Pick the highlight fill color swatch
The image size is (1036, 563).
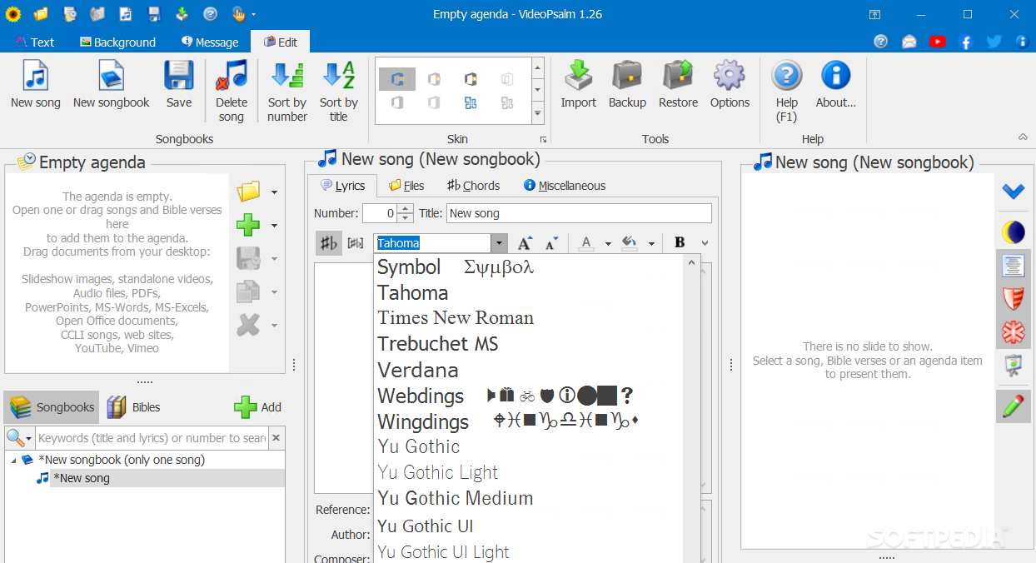coord(630,243)
